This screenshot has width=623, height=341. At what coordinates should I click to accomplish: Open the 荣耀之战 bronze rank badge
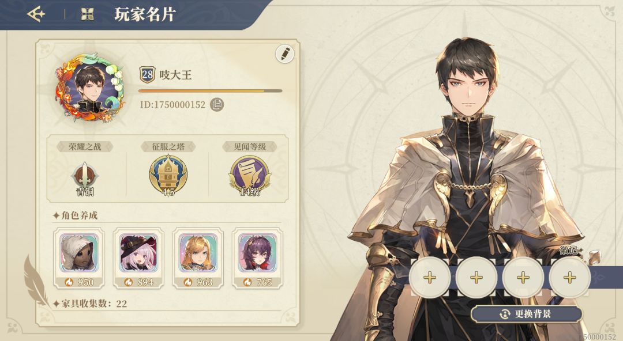(85, 176)
